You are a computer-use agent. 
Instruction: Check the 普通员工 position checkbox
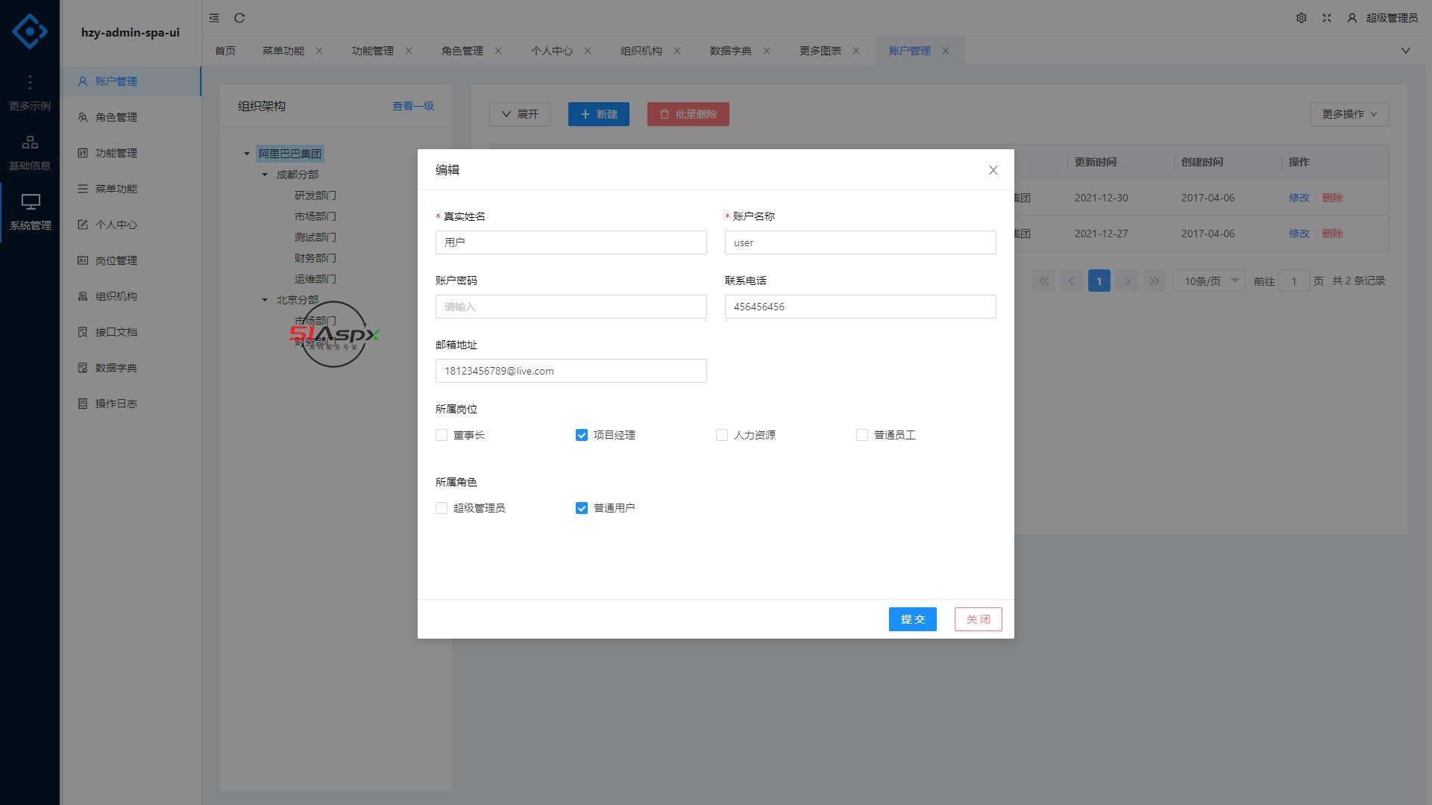coord(862,435)
